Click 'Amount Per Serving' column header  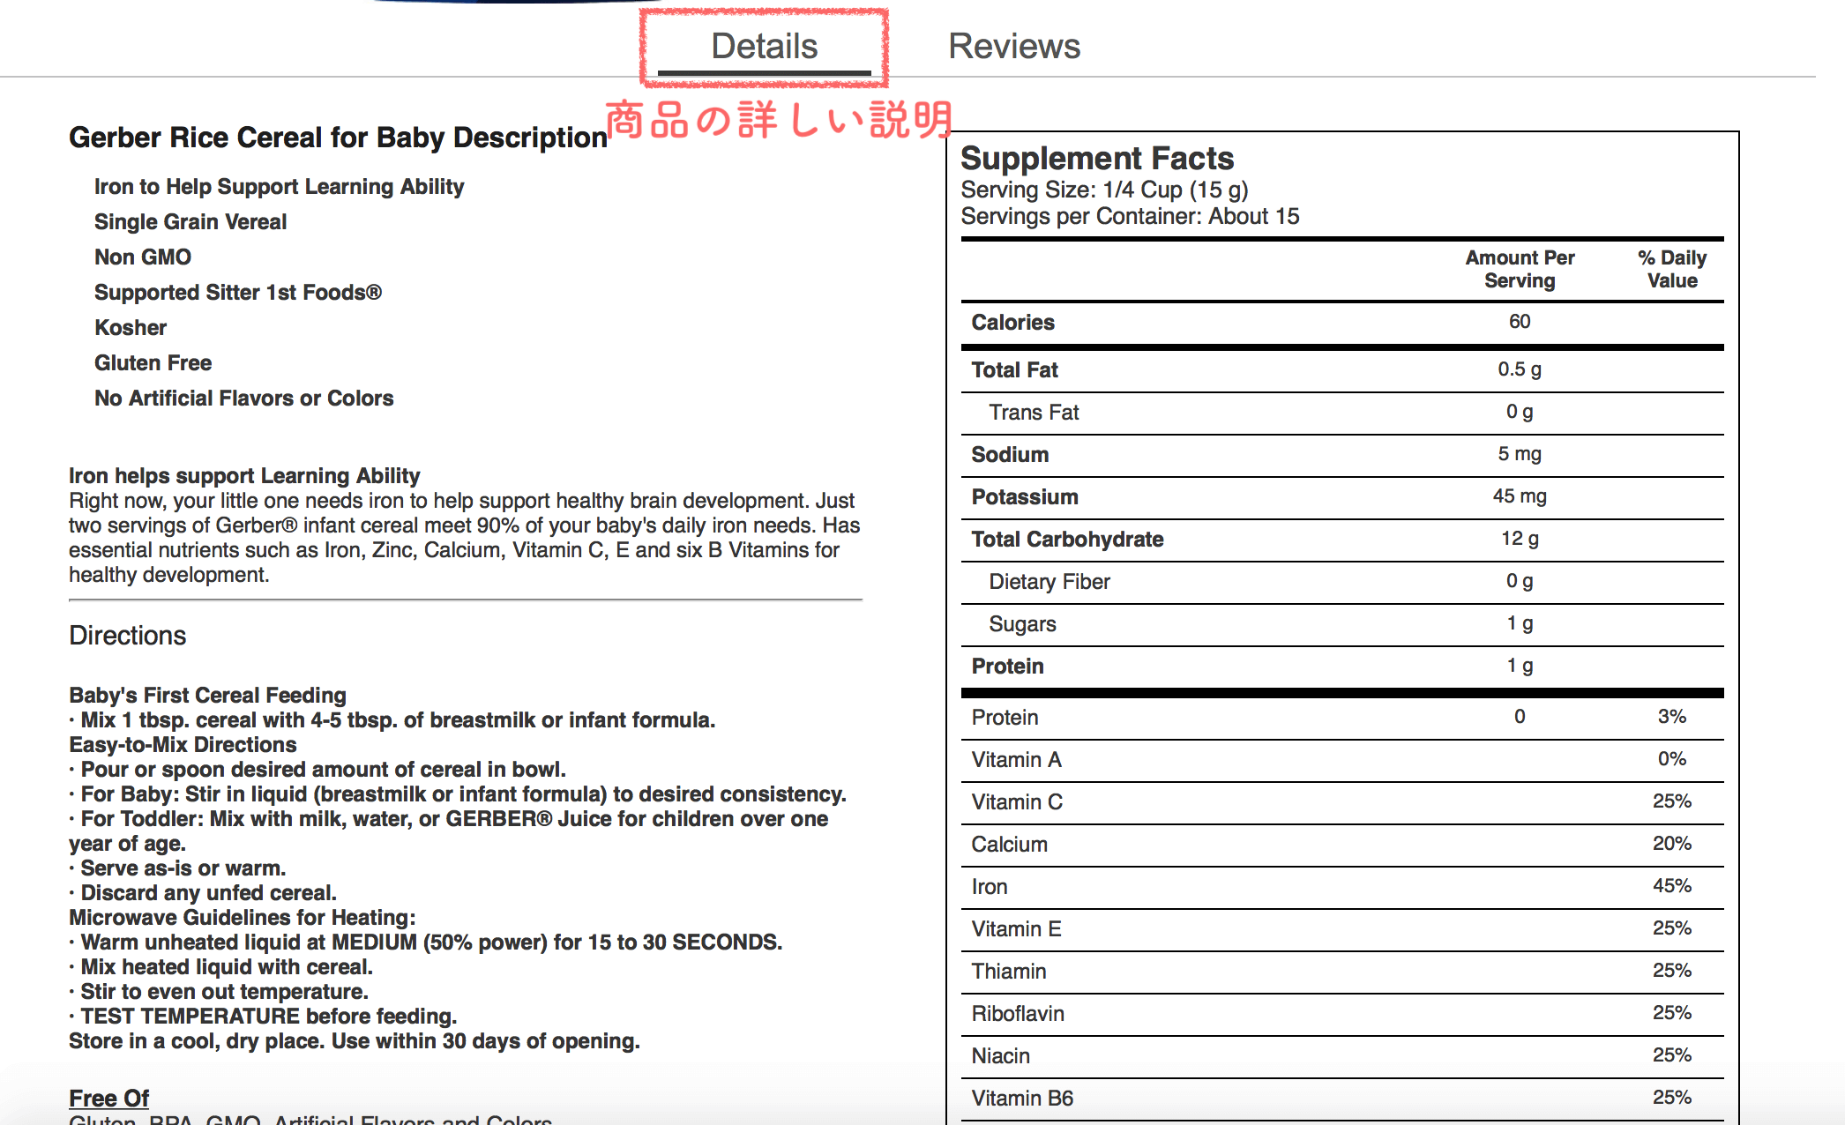click(1520, 269)
